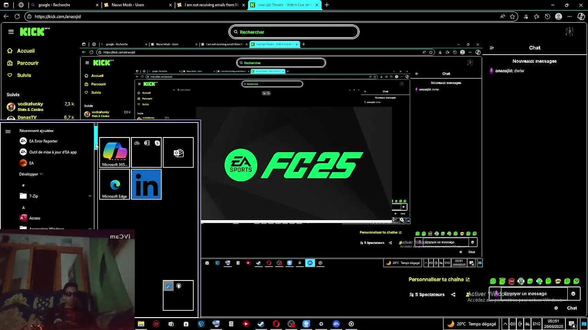Open the Start menu hamburger icon

click(x=8, y=131)
